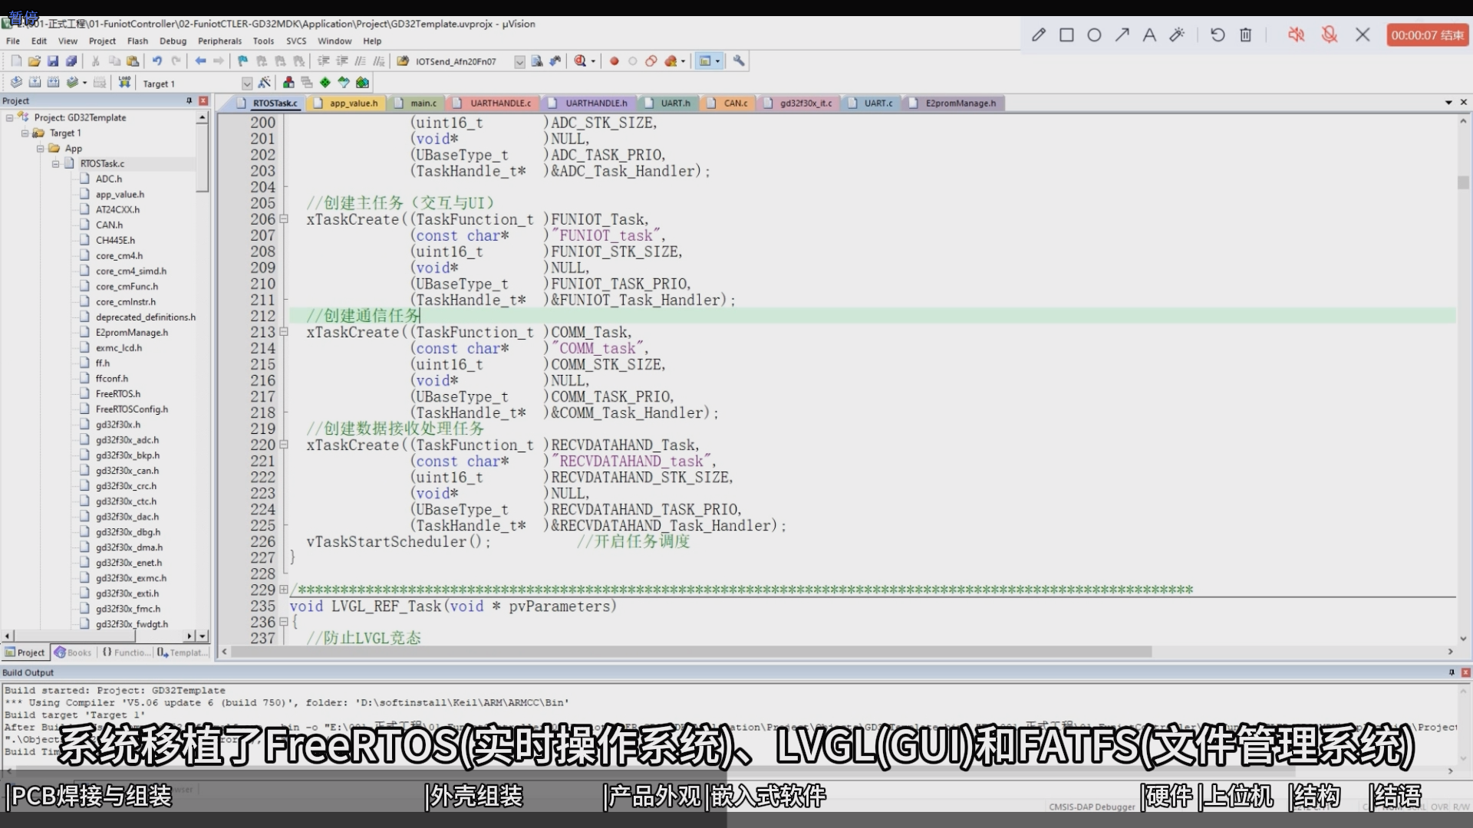Paste clipboard contents with the Paste icon
Screen dimensions: 1473x828
(133, 61)
